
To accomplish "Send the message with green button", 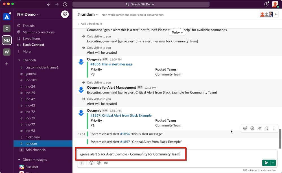I will pos(266,163).
